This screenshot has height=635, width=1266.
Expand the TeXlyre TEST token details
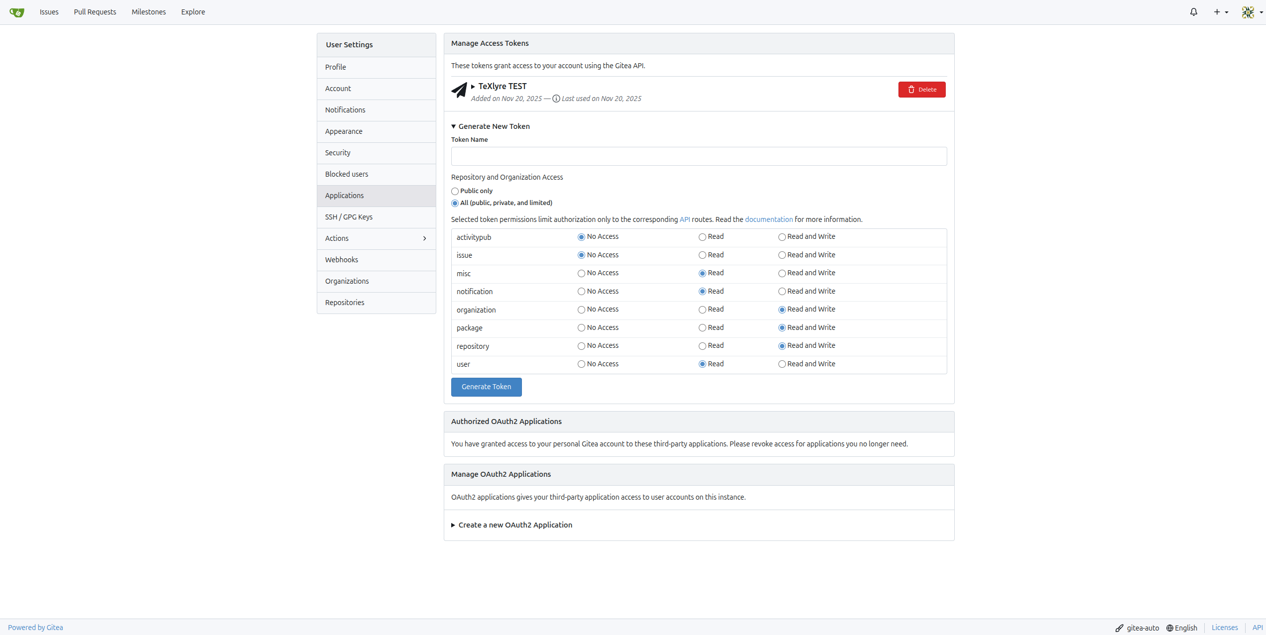473,86
